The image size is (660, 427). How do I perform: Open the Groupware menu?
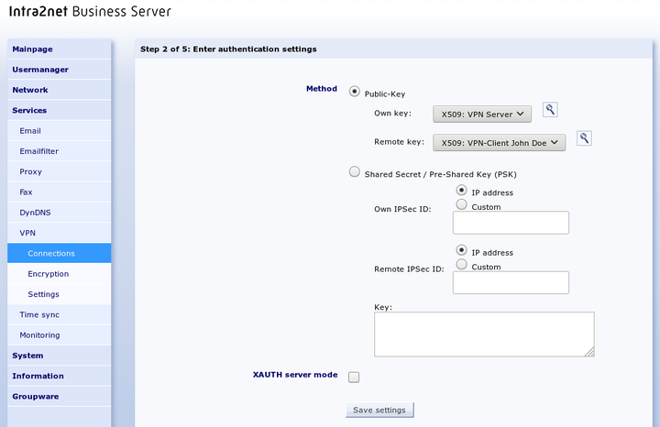pyautogui.click(x=60, y=396)
